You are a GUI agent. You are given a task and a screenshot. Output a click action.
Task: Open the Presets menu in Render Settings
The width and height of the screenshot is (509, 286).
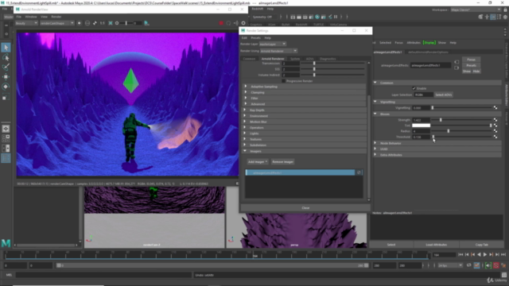[x=256, y=38]
